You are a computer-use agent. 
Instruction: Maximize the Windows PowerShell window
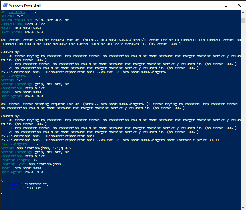click(x=226, y=5)
